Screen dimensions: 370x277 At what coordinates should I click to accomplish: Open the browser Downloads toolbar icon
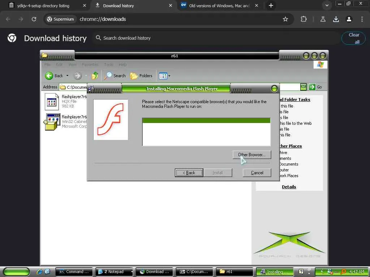pos(336,19)
